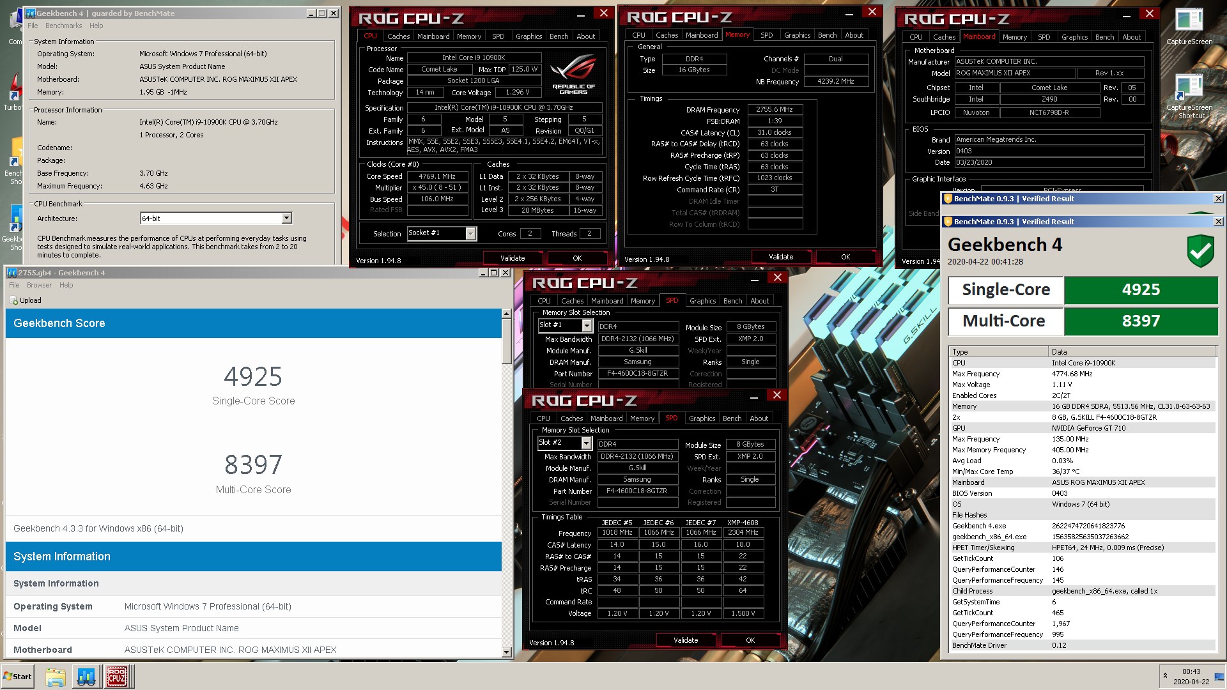The image size is (1227, 690).
Task: Click the Core Speed 4769.1 MHz field
Action: coord(437,176)
